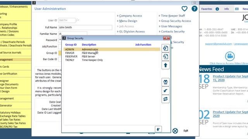
Task: Open the Certification sidebar item
Action: pos(9,74)
